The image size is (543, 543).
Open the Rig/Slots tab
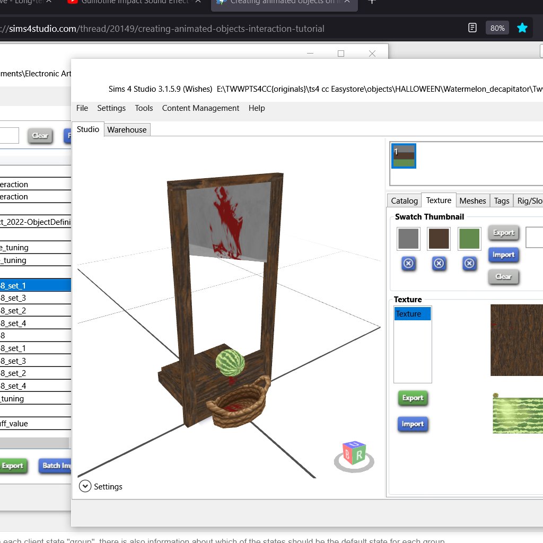tap(529, 201)
